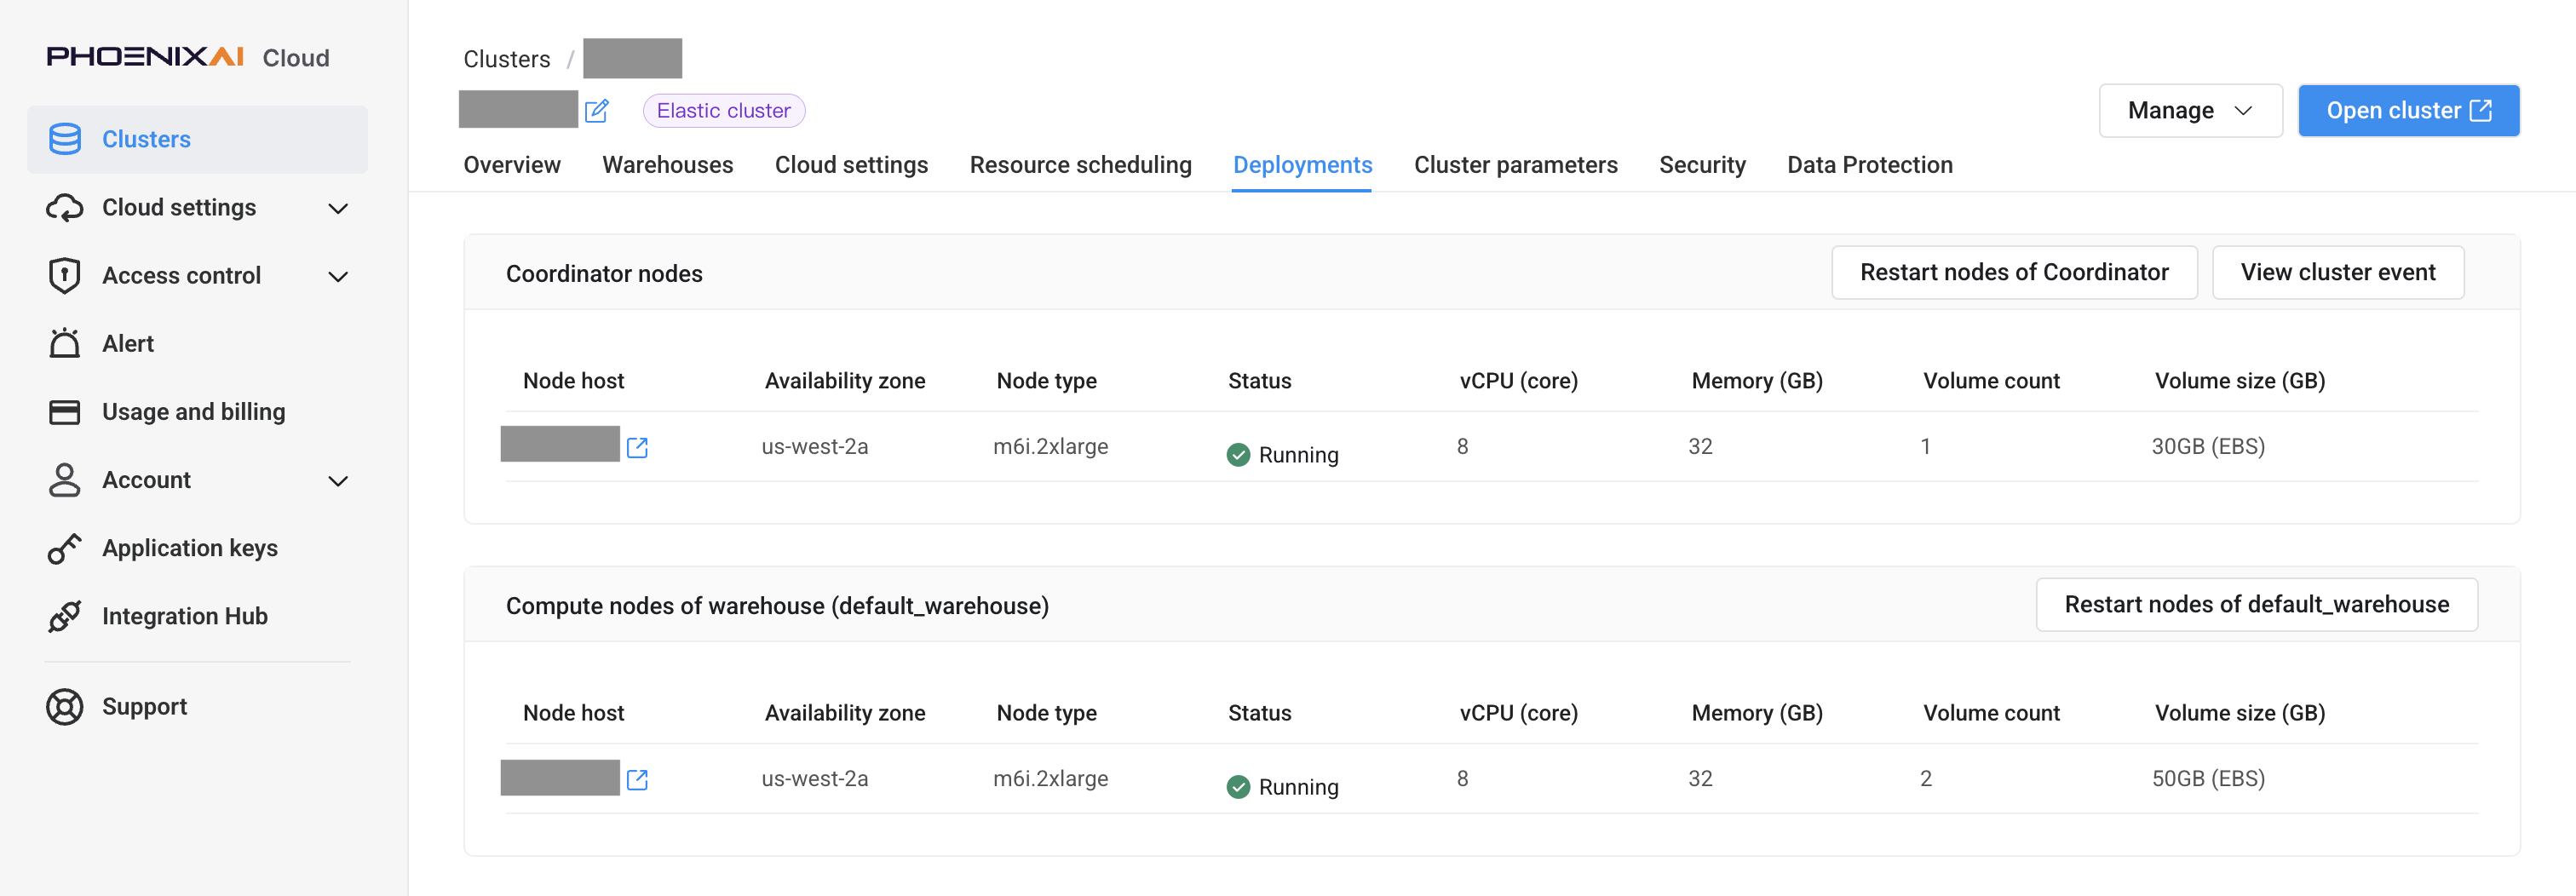Click the PhoenixAI Cloud logo
The width and height of the screenshot is (2576, 896).
tap(188, 57)
